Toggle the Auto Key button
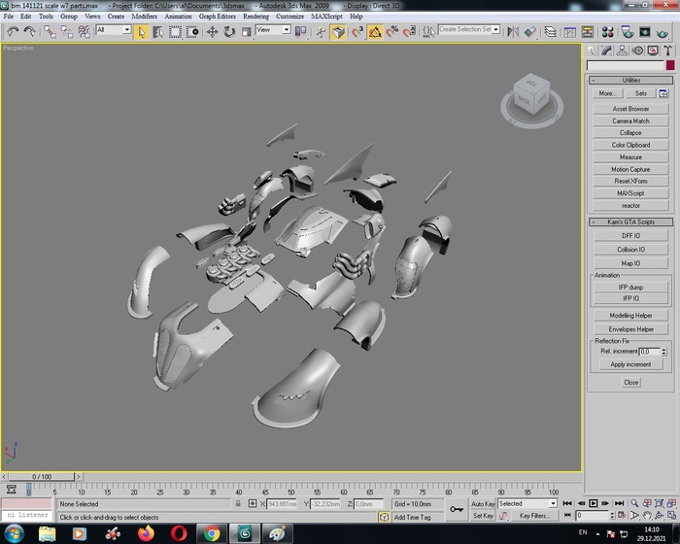The width and height of the screenshot is (680, 544). (483, 504)
